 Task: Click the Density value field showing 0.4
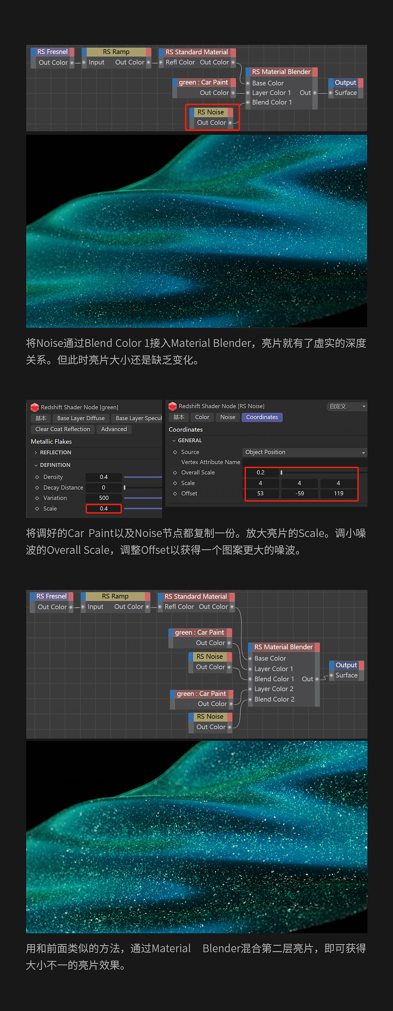click(x=103, y=477)
